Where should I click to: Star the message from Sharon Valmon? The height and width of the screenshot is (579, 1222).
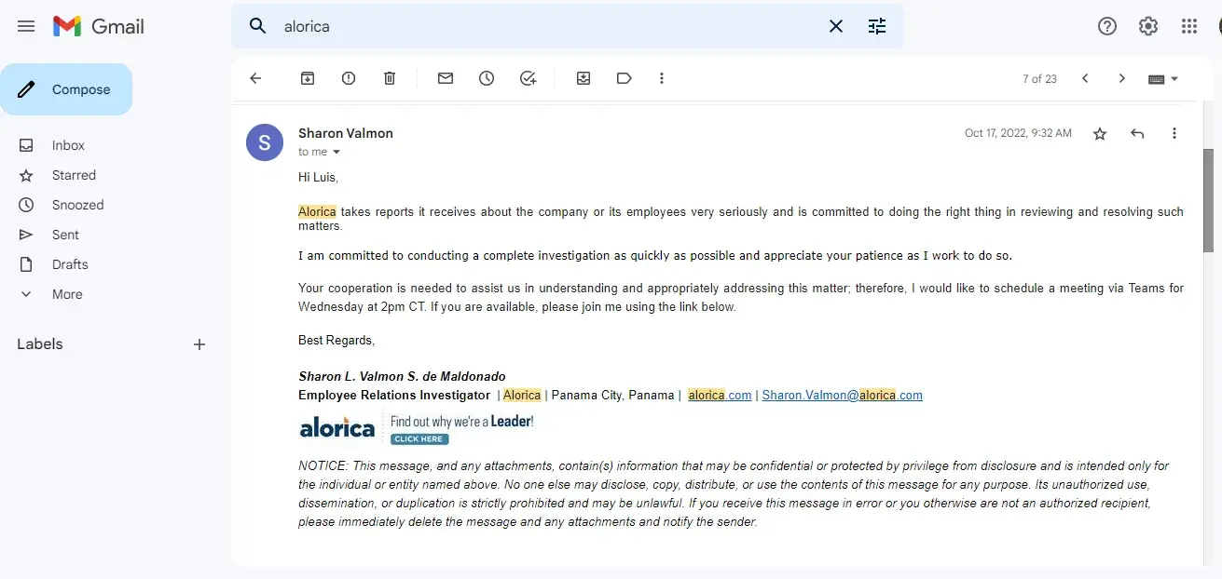[1100, 134]
